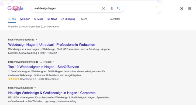
Task: Switch to the News tab
Action: pyautogui.click(x=52, y=19)
